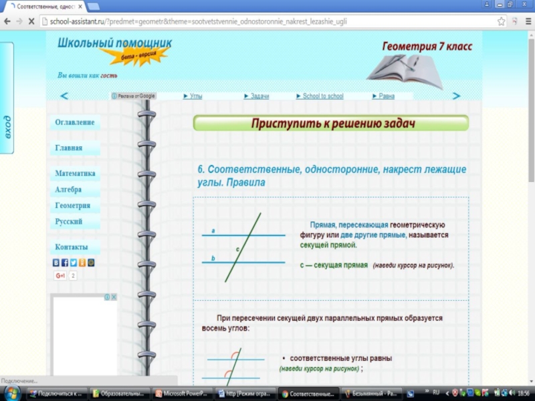This screenshot has width=535, height=401.
Task: Click the 'Реклама от Google' label
Action: click(134, 96)
